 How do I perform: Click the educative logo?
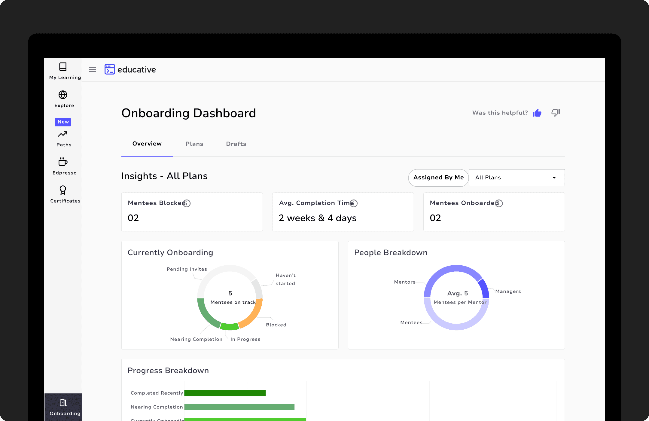coord(130,70)
